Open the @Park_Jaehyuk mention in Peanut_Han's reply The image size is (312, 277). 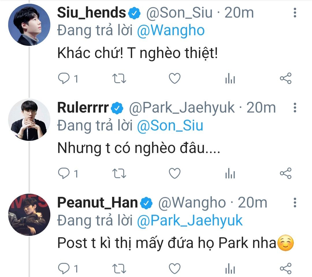pos(190,221)
